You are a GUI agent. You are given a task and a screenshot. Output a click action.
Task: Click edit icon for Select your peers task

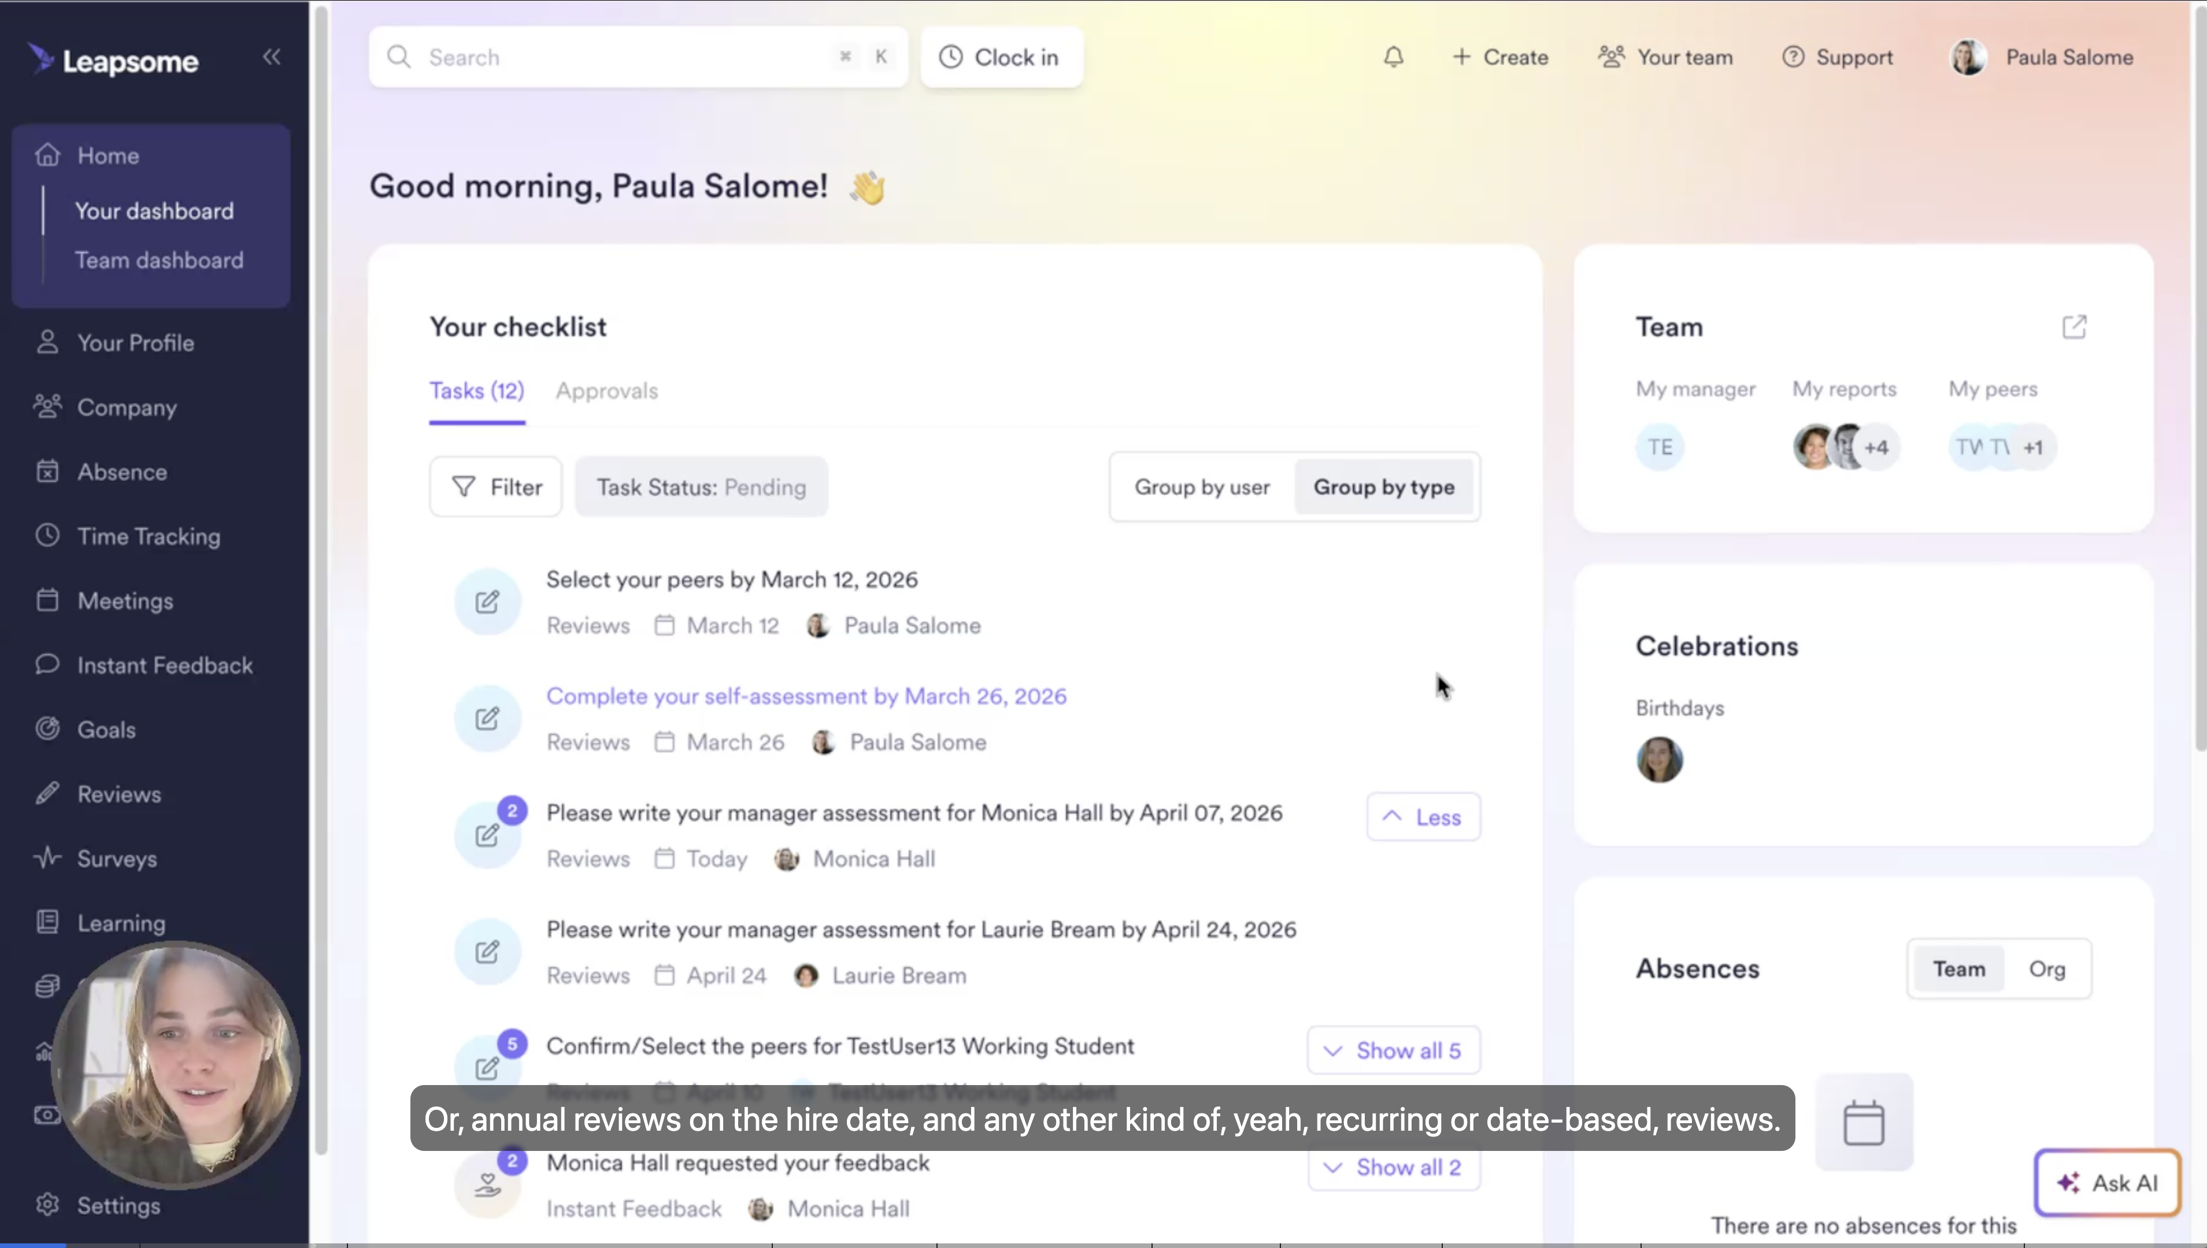tap(487, 601)
